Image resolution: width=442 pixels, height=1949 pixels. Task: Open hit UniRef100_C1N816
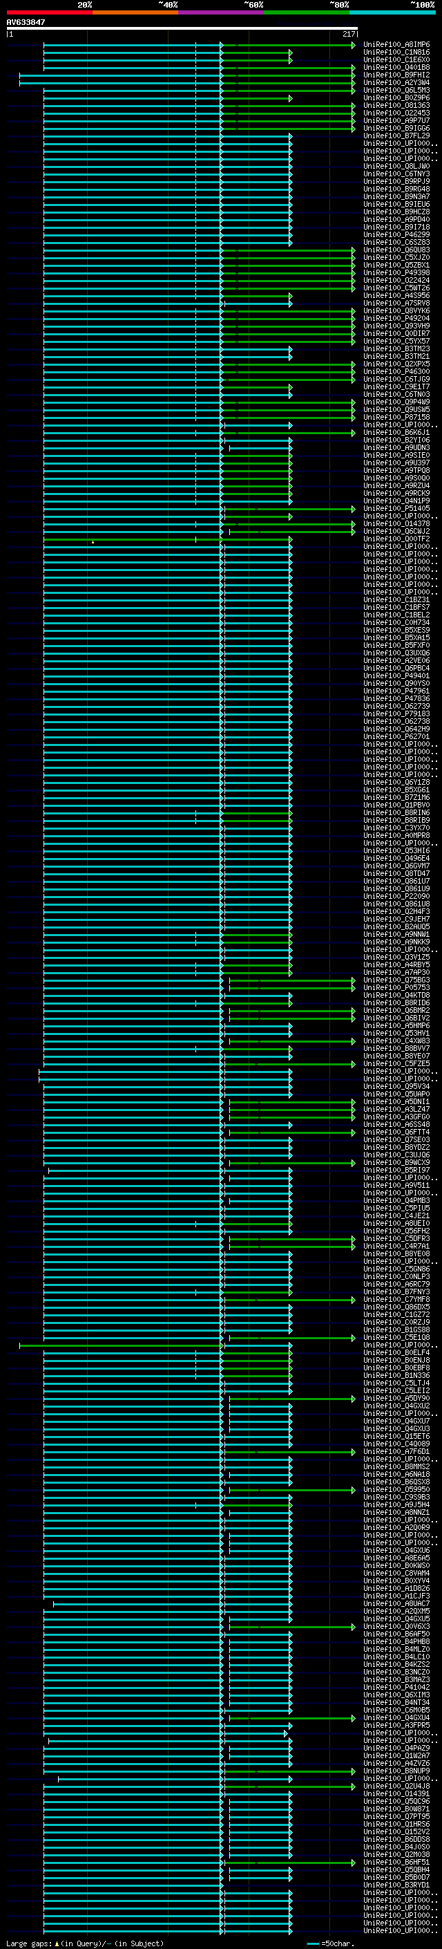pyautogui.click(x=396, y=53)
